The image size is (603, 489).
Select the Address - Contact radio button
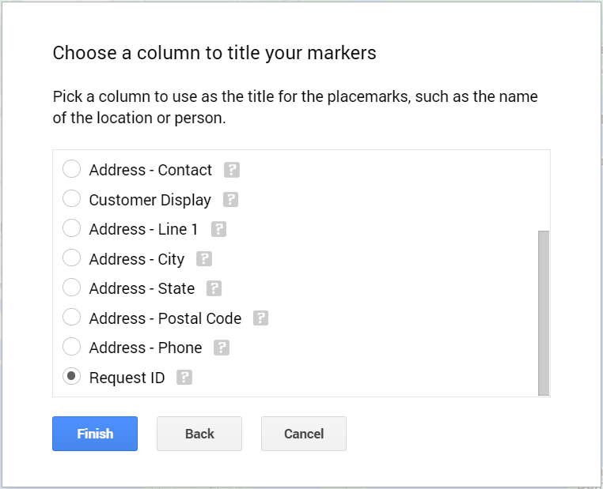pyautogui.click(x=72, y=169)
